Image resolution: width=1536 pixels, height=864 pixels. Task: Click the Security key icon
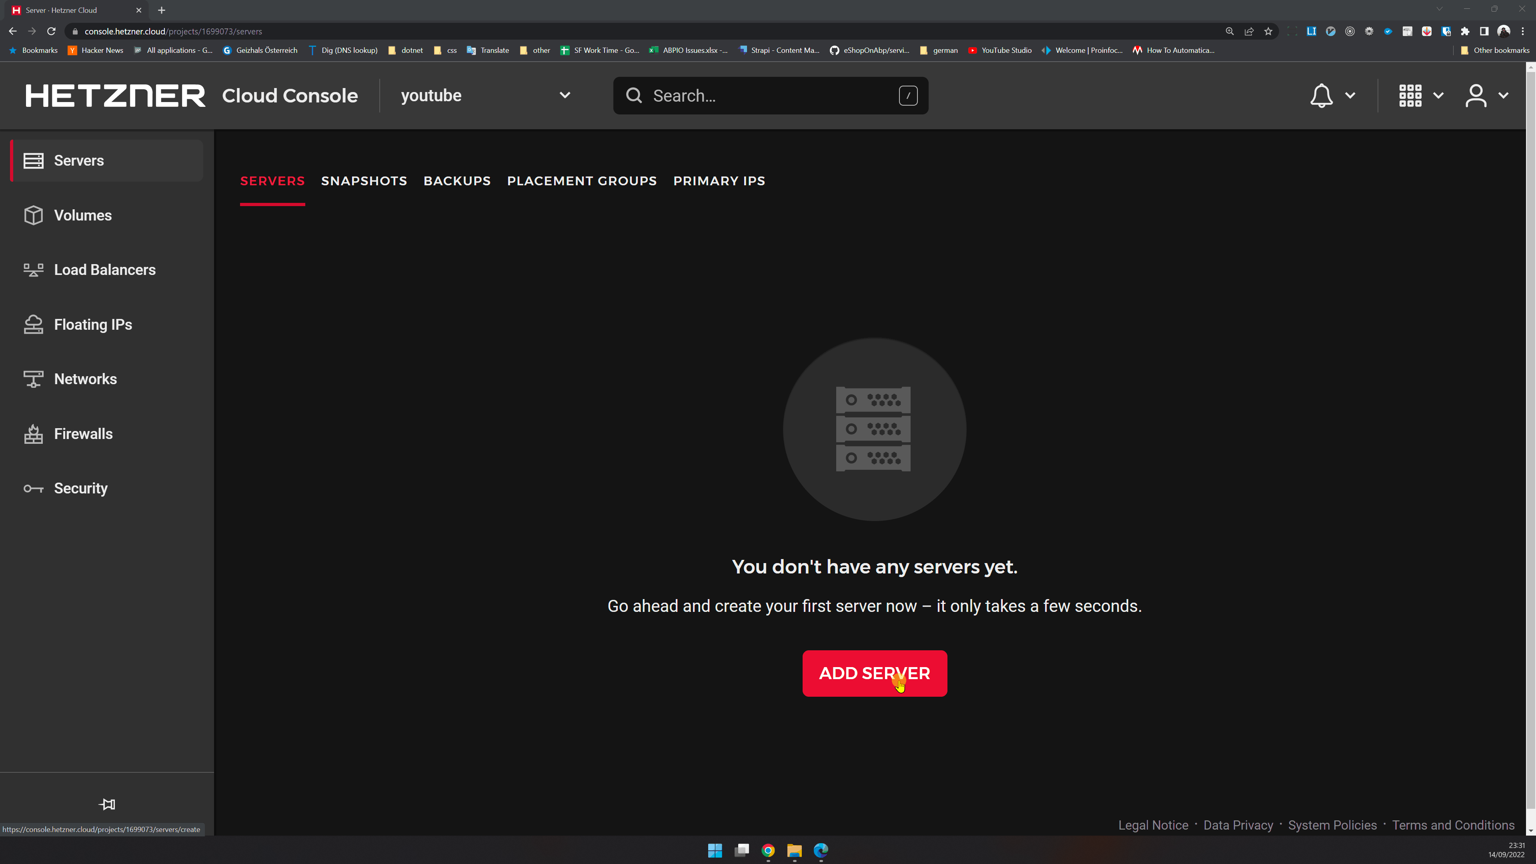click(33, 489)
